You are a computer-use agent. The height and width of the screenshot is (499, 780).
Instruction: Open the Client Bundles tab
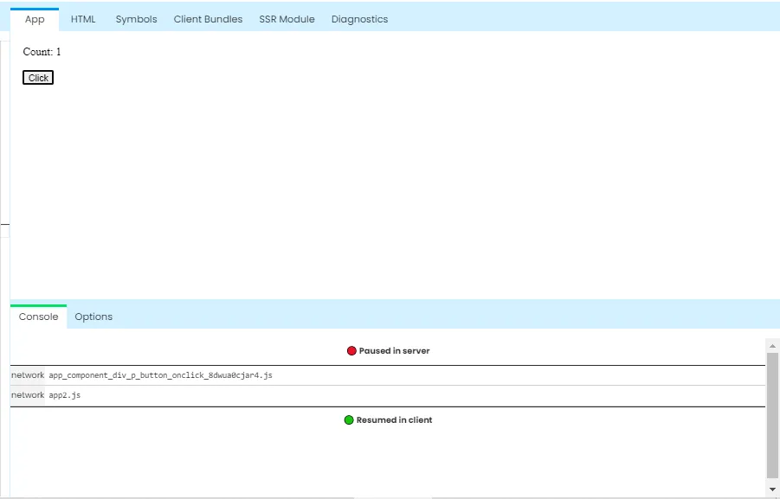208,19
